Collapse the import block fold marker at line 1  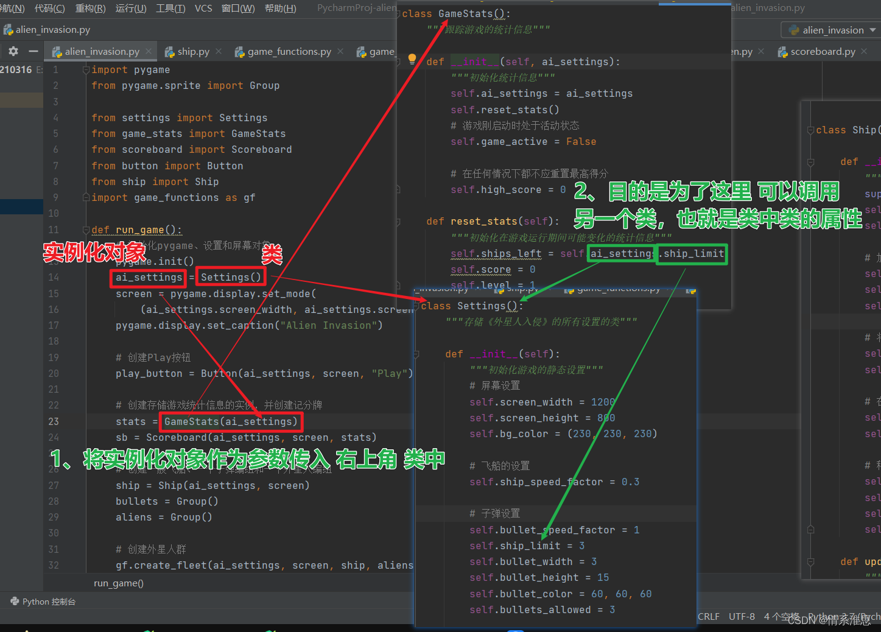click(x=86, y=70)
